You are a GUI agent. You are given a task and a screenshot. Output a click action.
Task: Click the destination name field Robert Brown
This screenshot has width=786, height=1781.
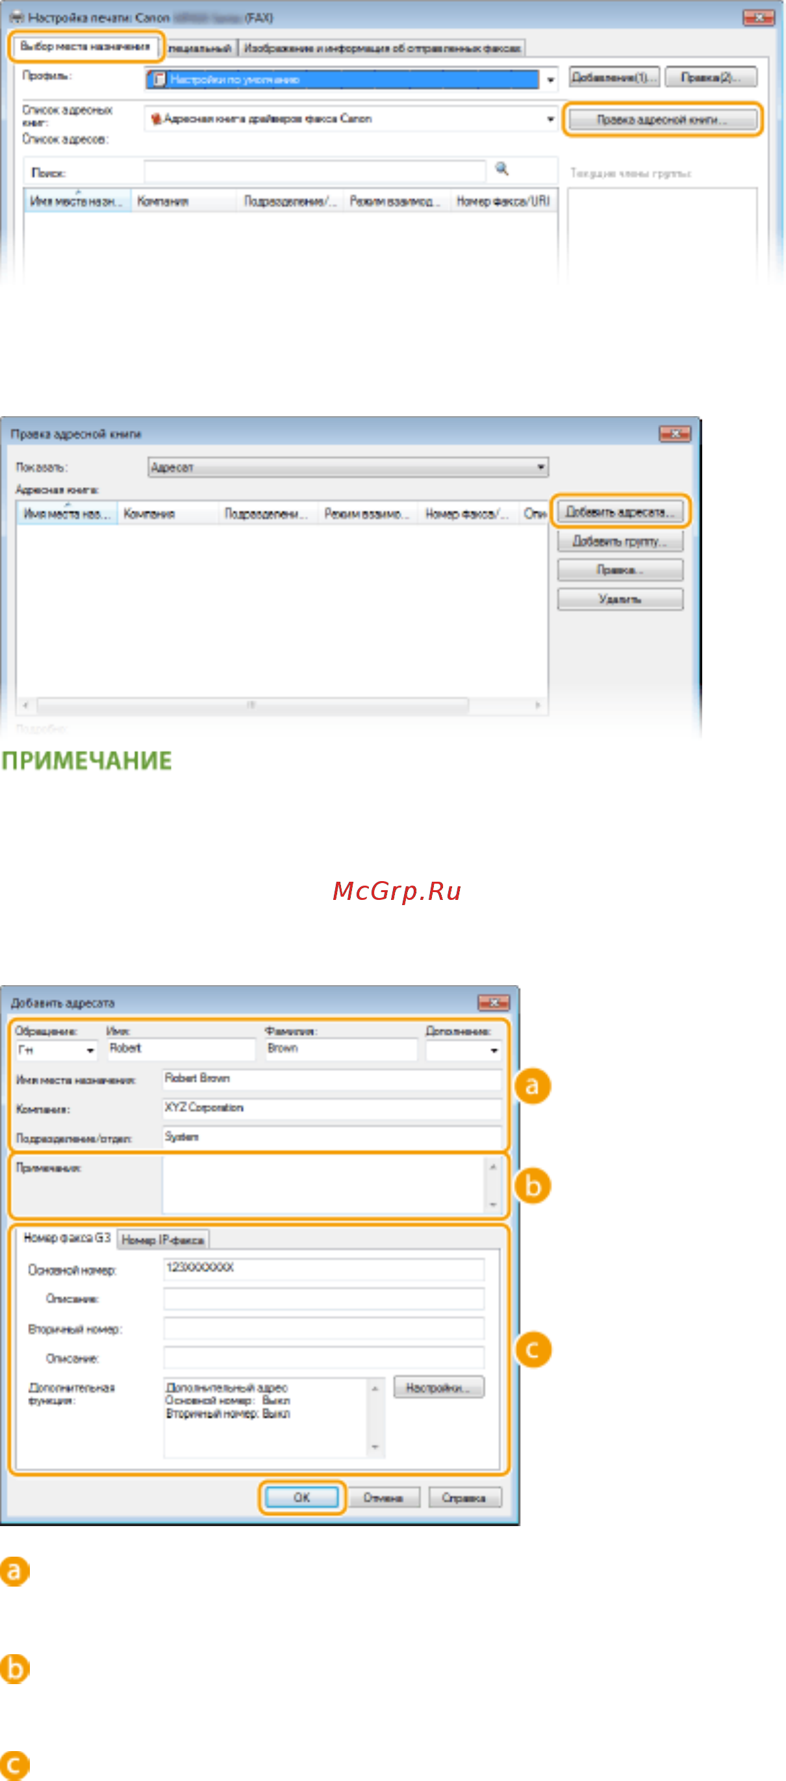click(x=332, y=1079)
